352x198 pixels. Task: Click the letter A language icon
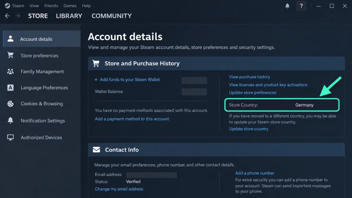pyautogui.click(x=10, y=88)
